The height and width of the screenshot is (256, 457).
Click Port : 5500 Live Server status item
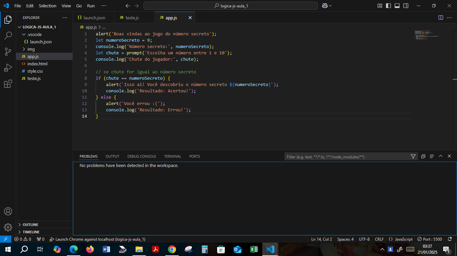[430, 239]
